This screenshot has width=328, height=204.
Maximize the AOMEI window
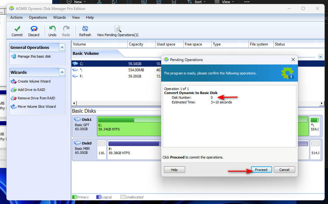point(303,8)
